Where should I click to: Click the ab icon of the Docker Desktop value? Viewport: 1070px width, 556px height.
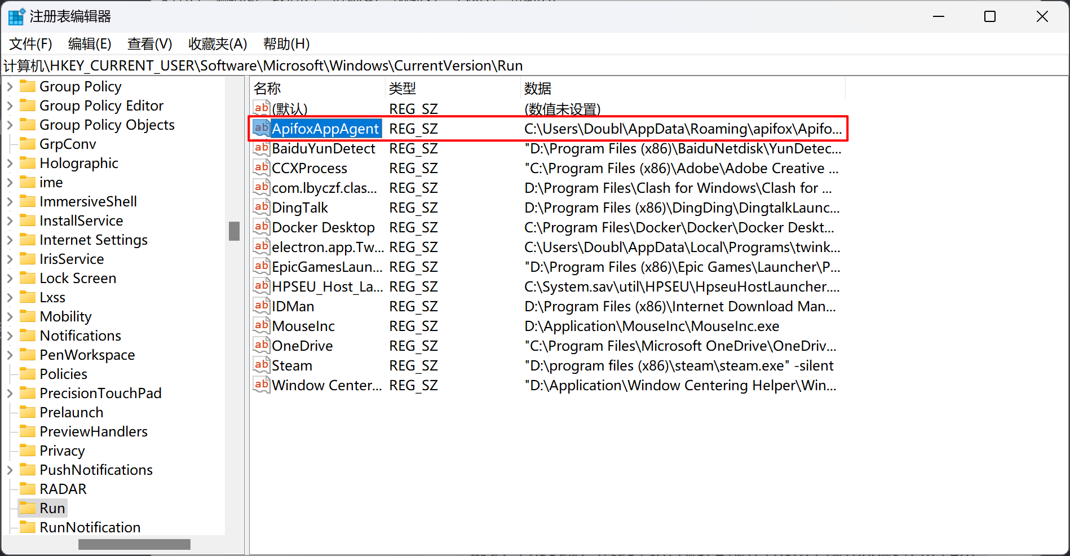(261, 227)
